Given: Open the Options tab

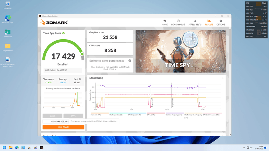Looking at the screenshot, I should [221, 22].
